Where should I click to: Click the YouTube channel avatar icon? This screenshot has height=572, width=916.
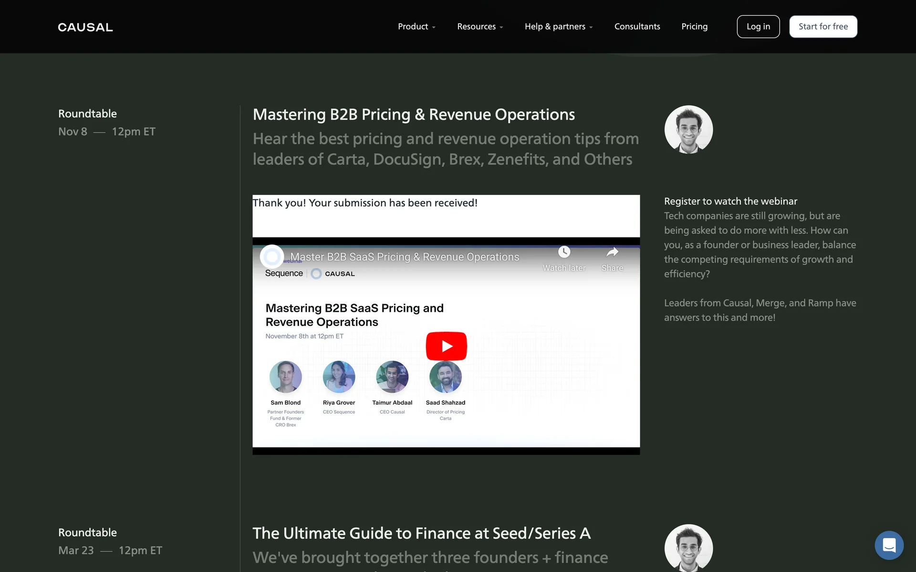272,257
